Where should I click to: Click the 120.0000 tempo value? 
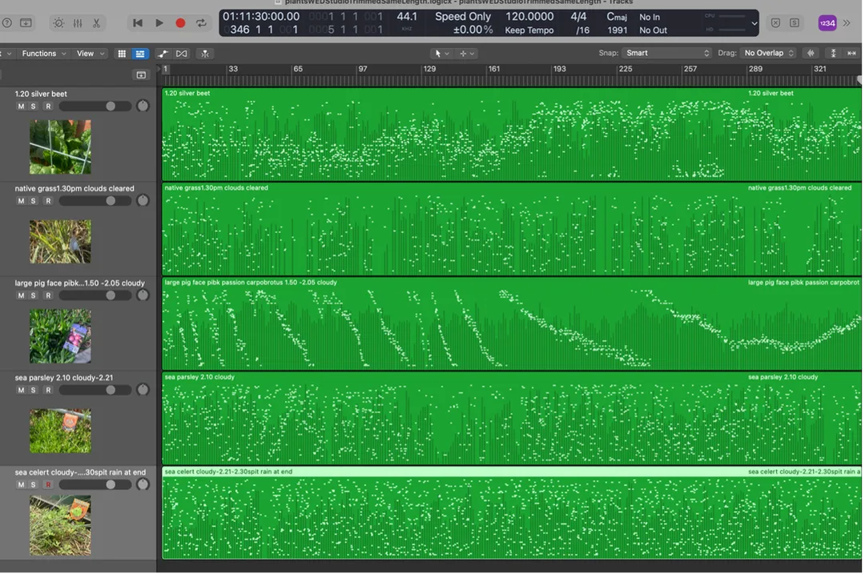tap(529, 17)
